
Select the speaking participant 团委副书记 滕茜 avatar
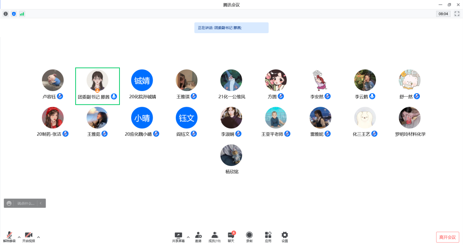[97, 80]
